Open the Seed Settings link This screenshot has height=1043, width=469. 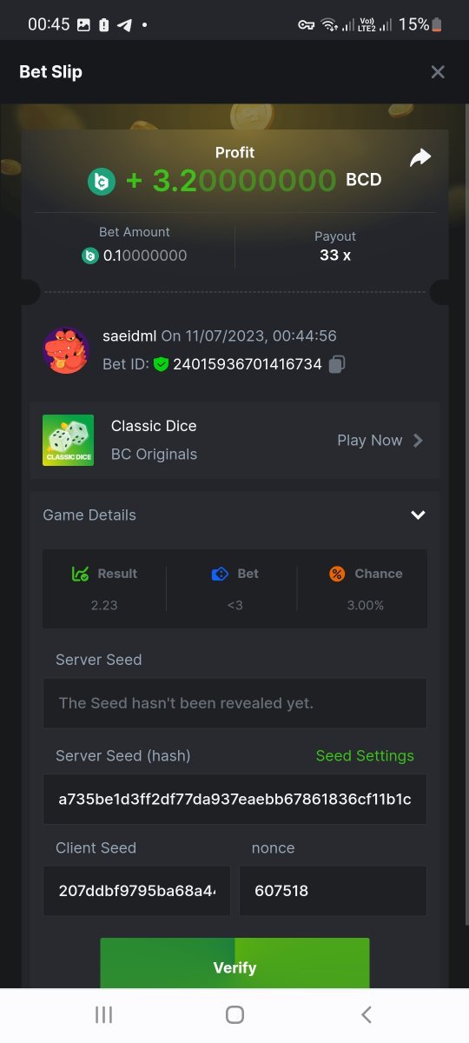(x=365, y=755)
